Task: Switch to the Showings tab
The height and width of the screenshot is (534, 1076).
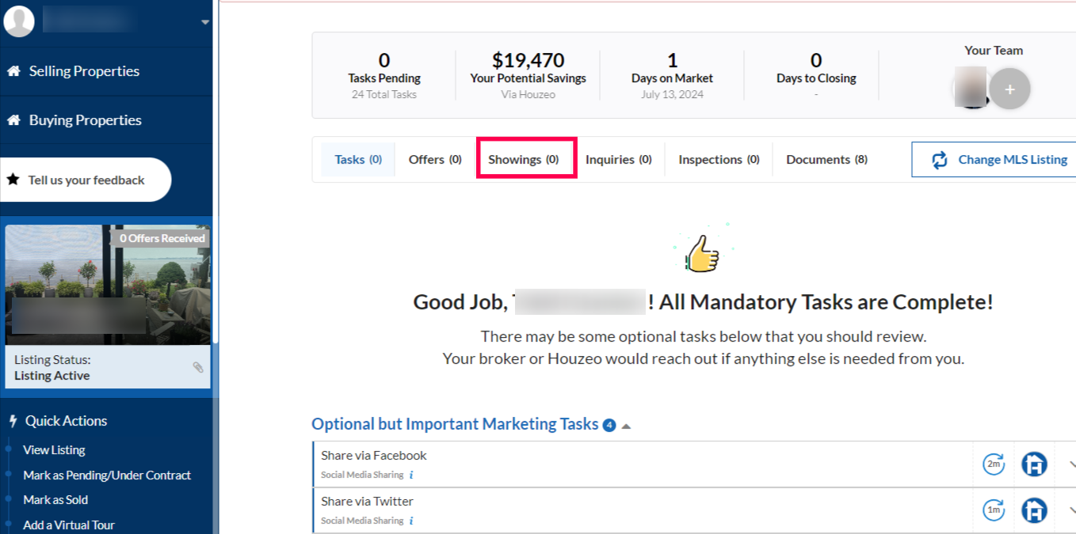Action: (524, 159)
